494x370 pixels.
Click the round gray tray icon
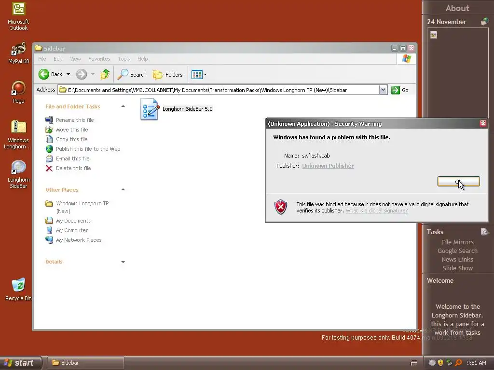click(x=432, y=363)
